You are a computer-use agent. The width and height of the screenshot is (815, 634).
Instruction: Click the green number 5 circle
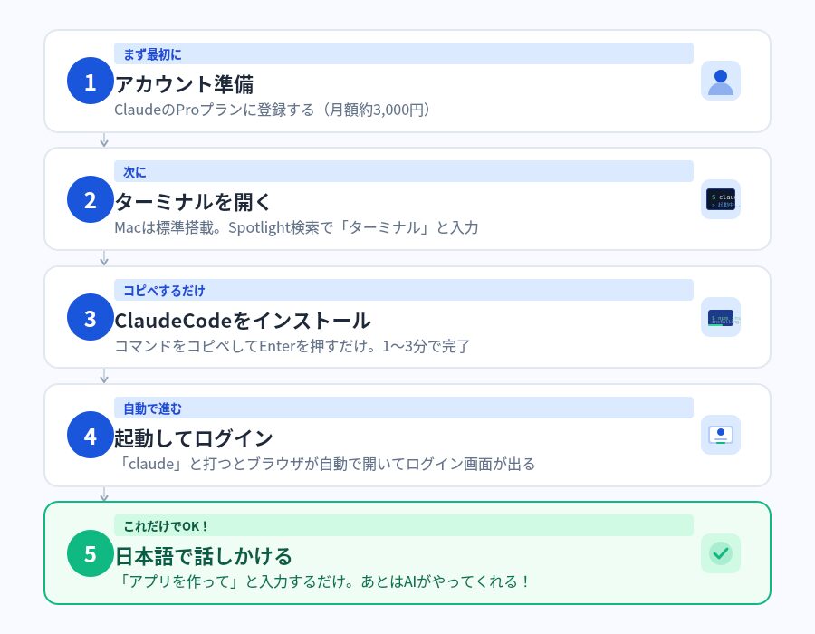tap(90, 553)
